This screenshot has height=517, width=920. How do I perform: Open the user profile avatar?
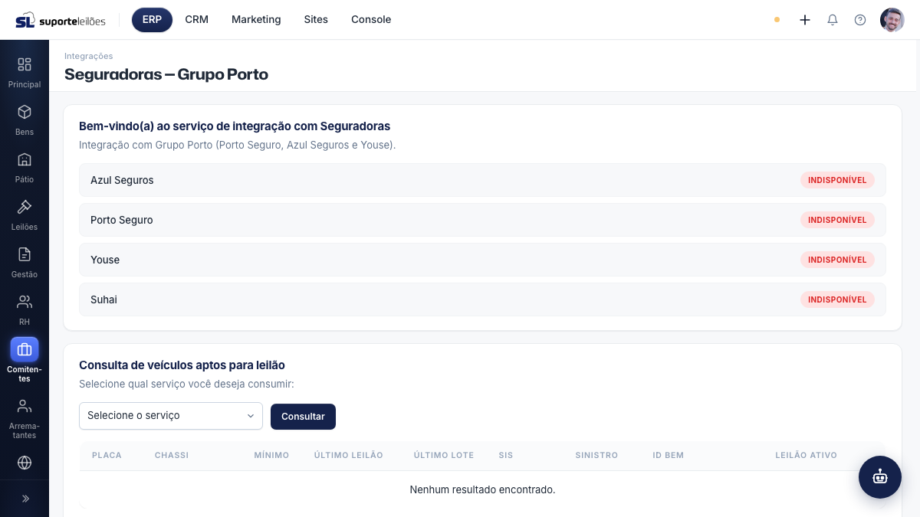(x=892, y=20)
